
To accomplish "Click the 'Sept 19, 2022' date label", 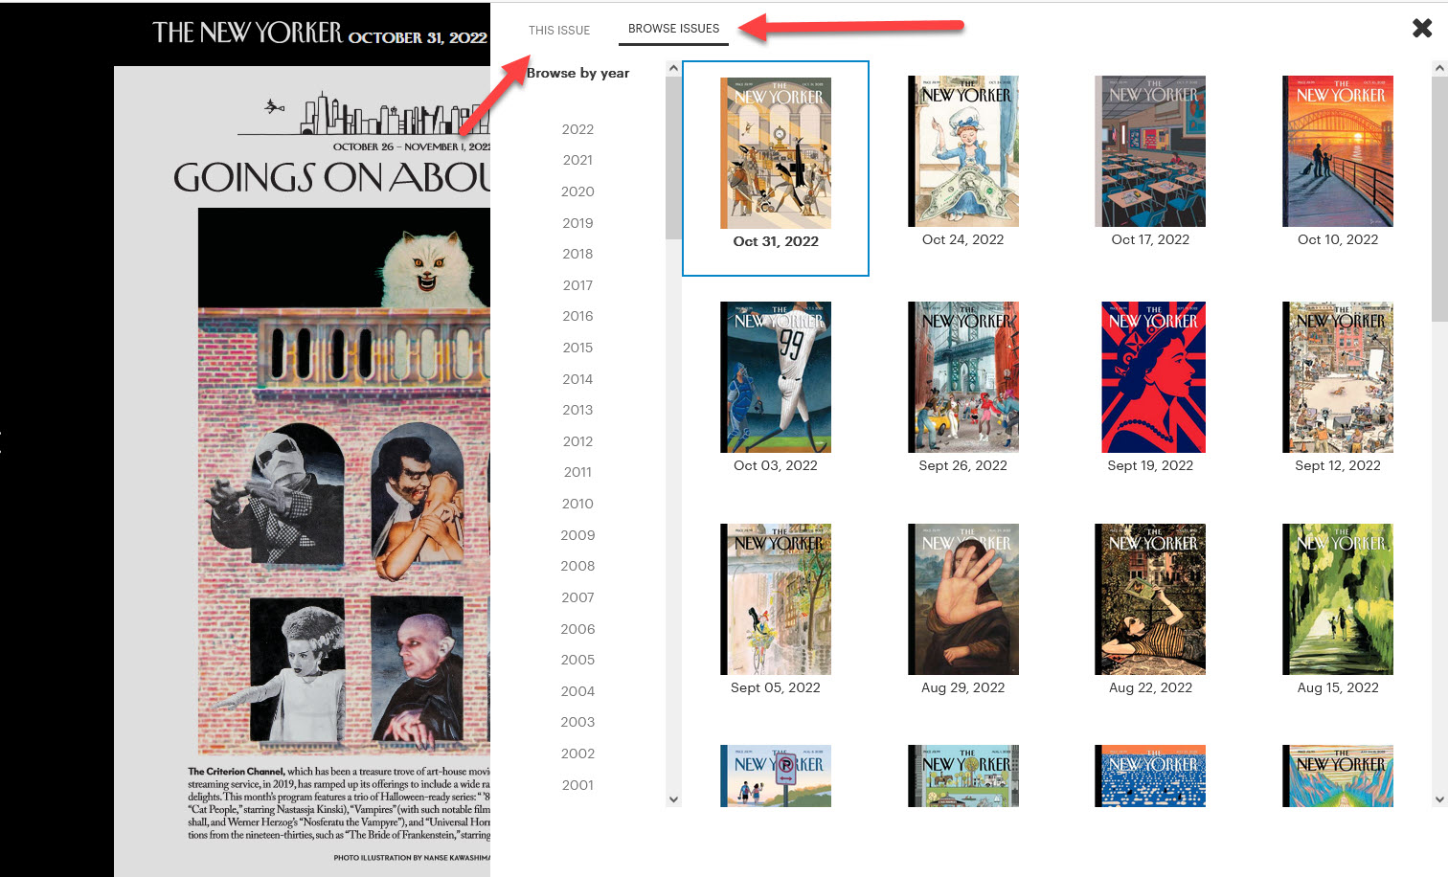I will tap(1150, 465).
